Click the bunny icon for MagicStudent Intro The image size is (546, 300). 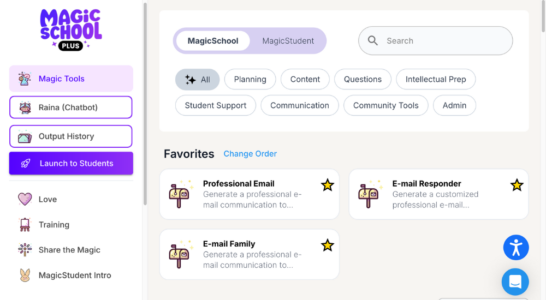25,275
